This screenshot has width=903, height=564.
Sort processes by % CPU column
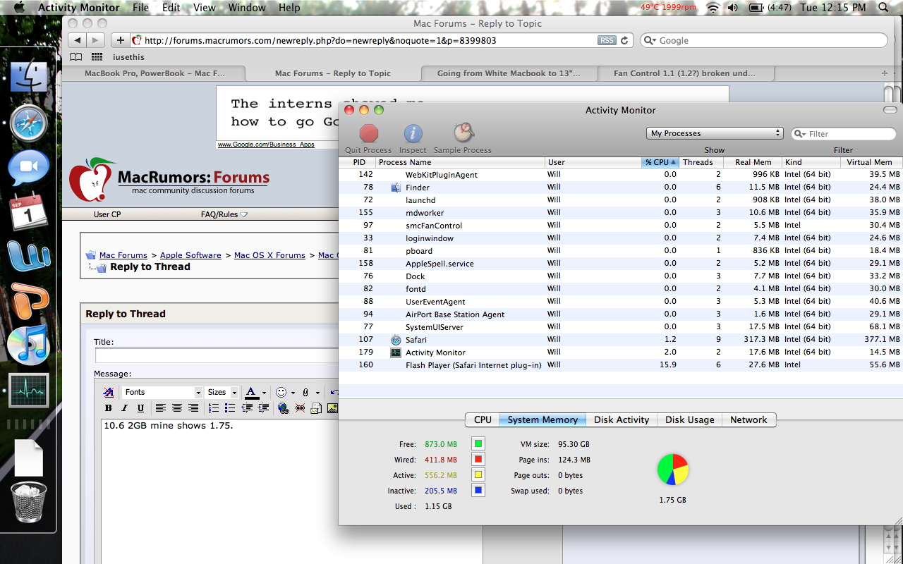click(x=660, y=162)
